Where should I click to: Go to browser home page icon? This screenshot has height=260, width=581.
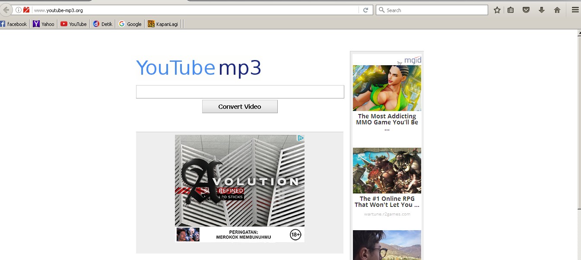pos(557,10)
